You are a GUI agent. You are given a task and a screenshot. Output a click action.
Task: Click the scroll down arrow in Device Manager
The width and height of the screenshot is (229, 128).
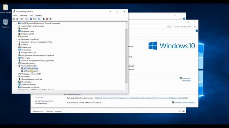126,89
